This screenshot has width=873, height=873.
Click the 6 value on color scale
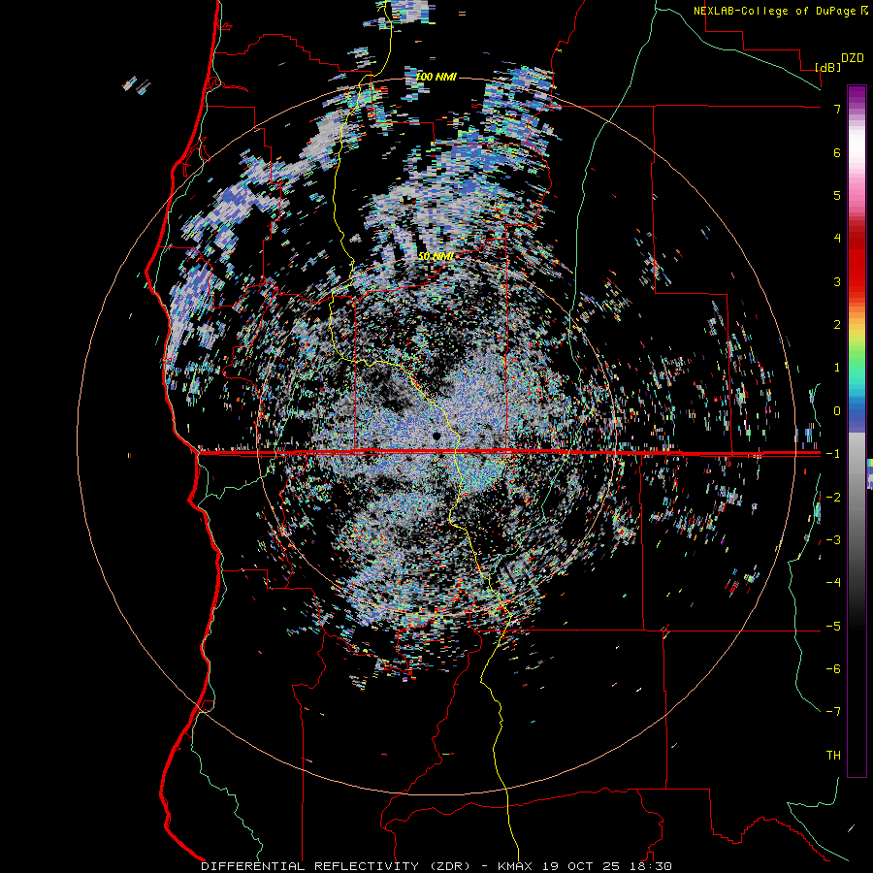pos(837,152)
